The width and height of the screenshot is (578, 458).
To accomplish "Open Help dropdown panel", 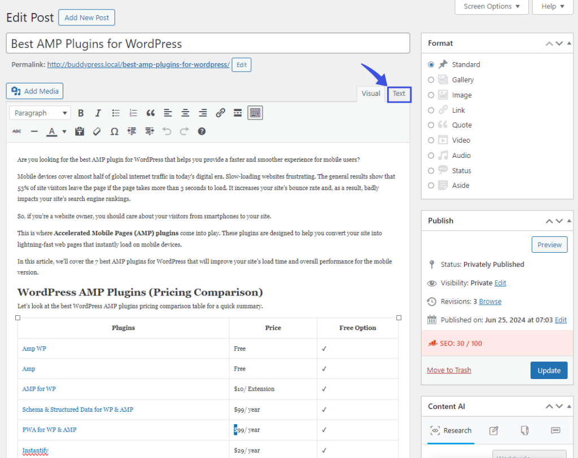I will coord(553,6).
